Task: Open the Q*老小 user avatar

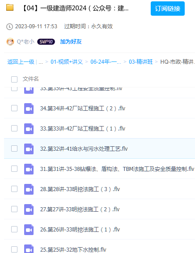Action: point(10,42)
